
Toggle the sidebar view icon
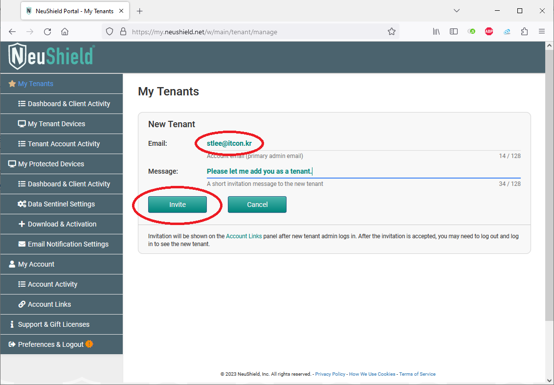[454, 32]
